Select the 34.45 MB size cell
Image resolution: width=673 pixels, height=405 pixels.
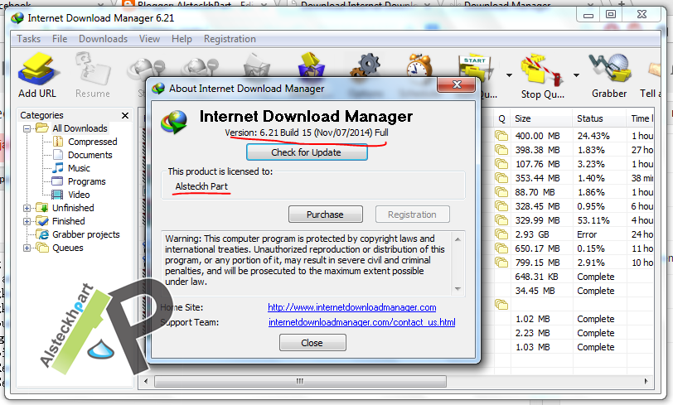[x=535, y=291]
